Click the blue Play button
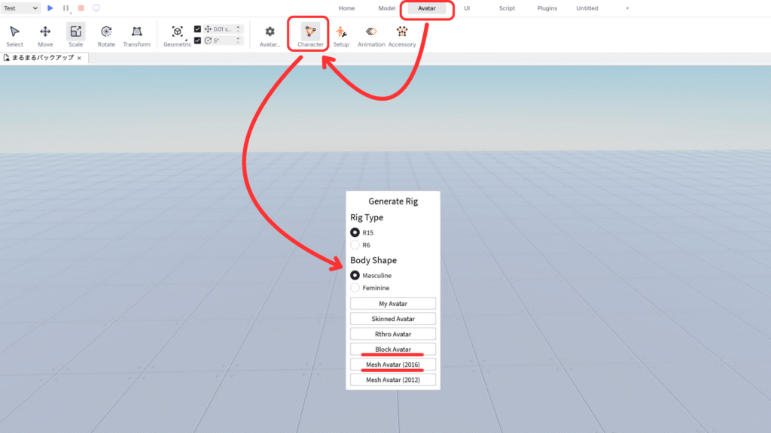Screen dimensions: 771x433 click(50, 8)
